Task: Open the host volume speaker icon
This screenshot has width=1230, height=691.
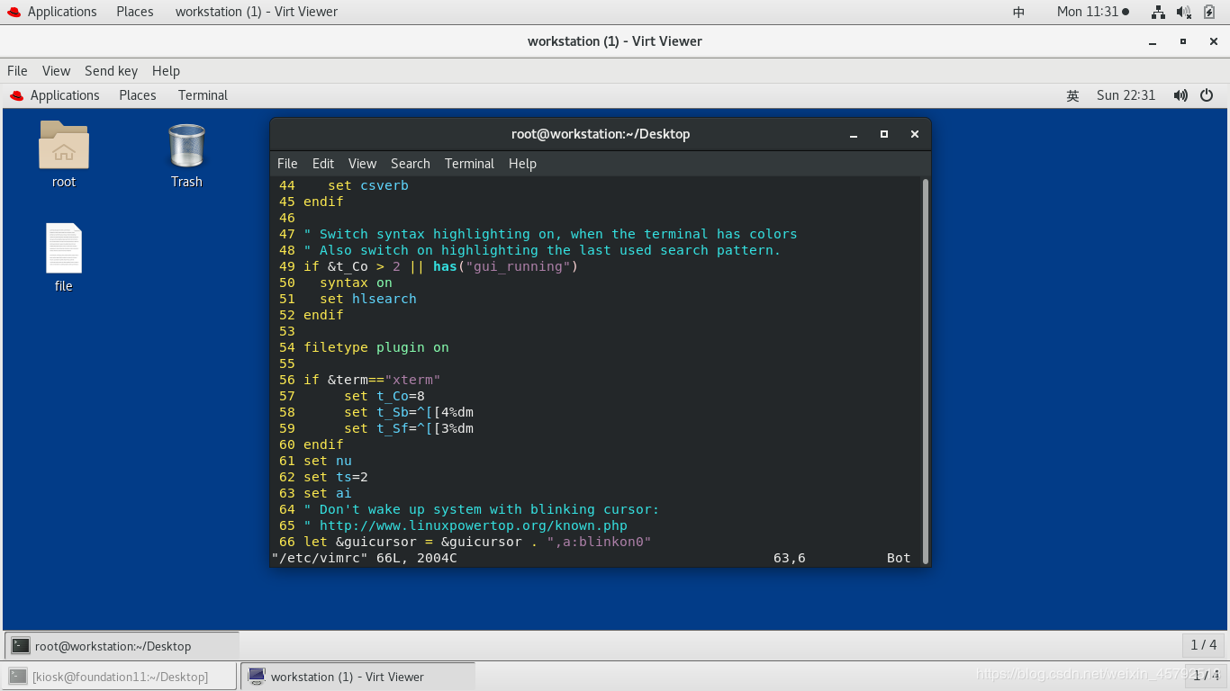Action: pos(1185,12)
